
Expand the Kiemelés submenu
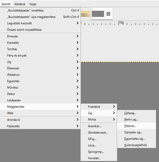[40, 43]
